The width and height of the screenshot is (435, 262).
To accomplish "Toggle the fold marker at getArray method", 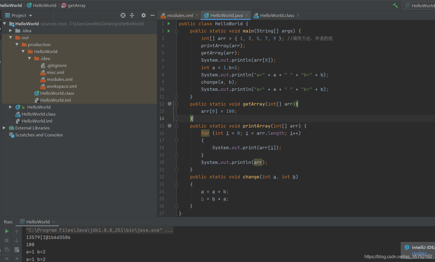I will click(176, 104).
